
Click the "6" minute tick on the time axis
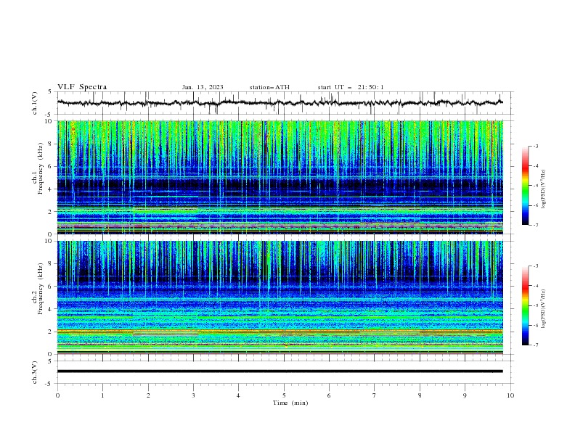(329, 395)
